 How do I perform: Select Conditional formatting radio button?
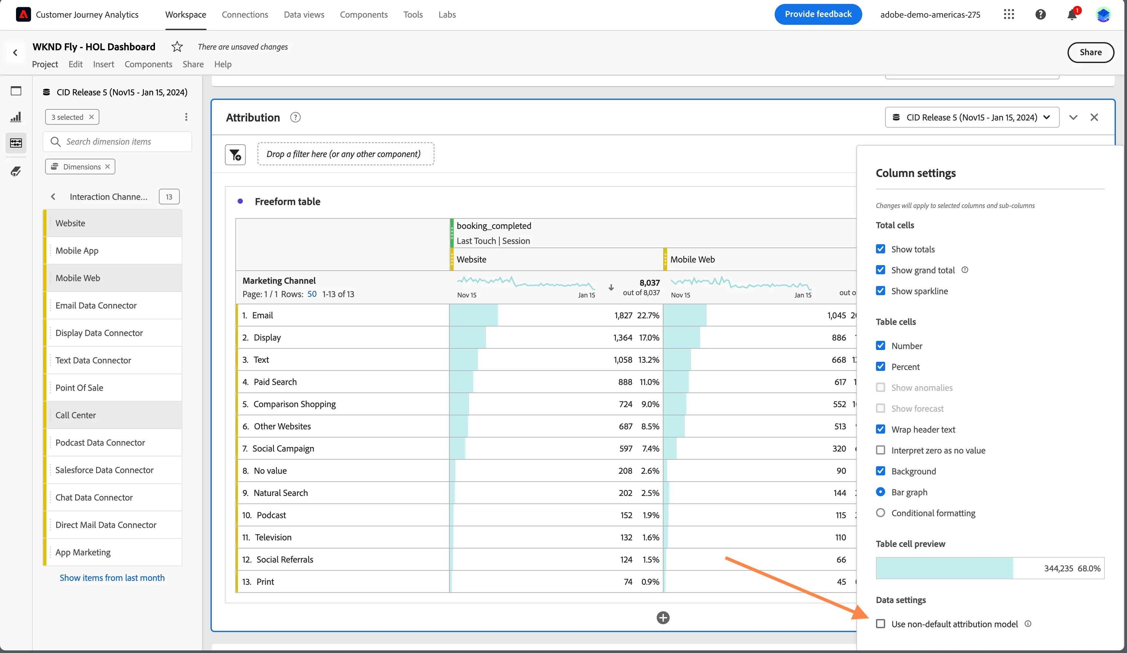880,513
